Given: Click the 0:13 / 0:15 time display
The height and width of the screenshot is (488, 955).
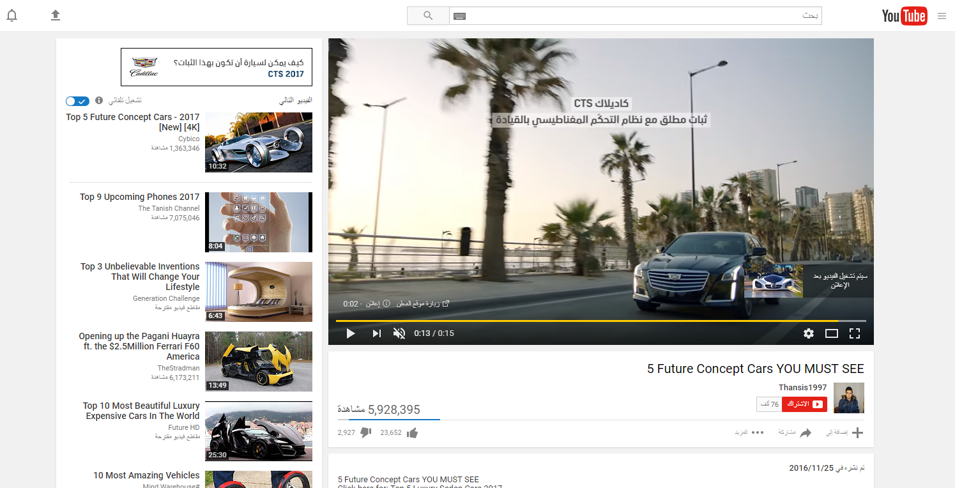Looking at the screenshot, I should click(x=434, y=333).
